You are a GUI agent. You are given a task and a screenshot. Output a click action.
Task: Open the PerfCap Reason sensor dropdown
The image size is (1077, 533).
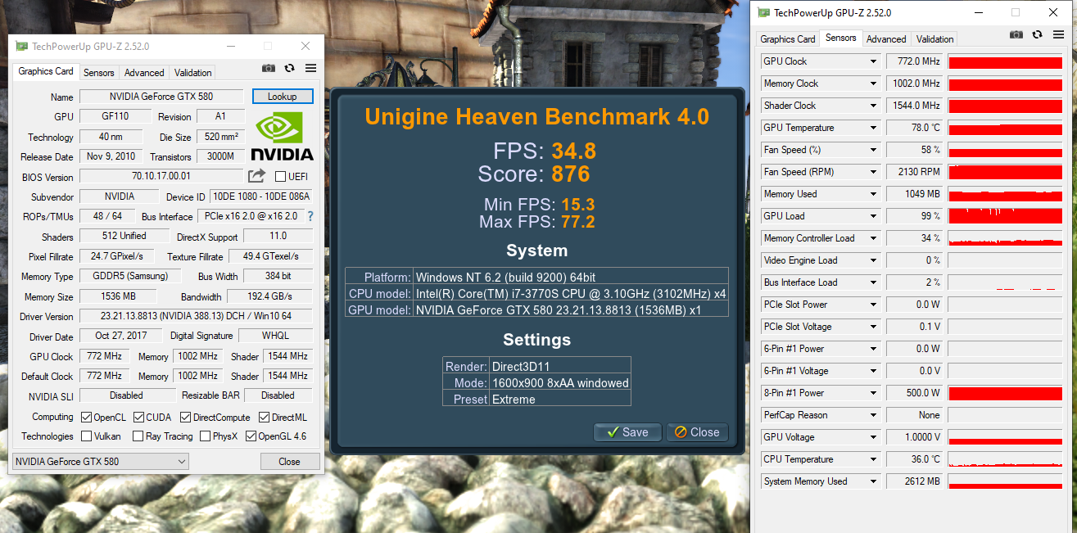[x=873, y=415]
